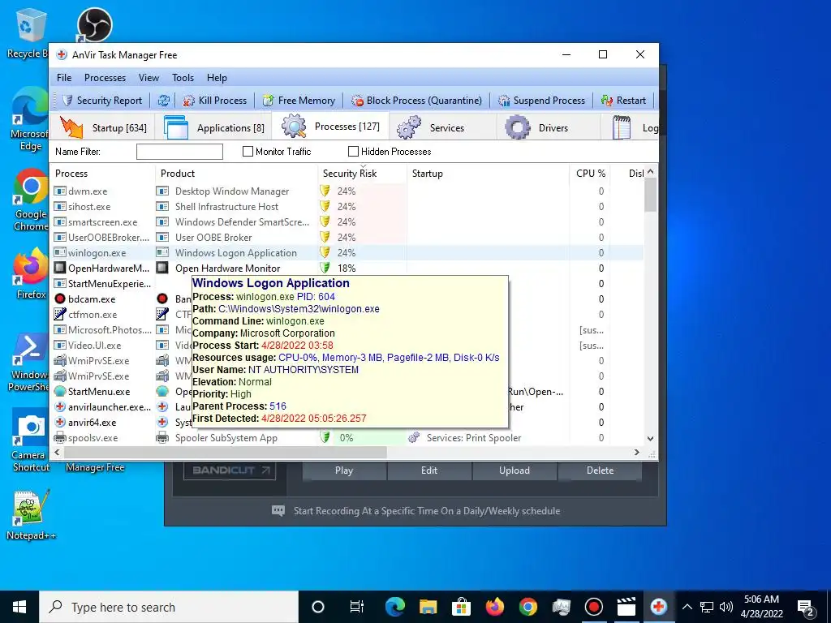
Task: Click the File Explorer taskbar icon
Action: click(x=428, y=607)
